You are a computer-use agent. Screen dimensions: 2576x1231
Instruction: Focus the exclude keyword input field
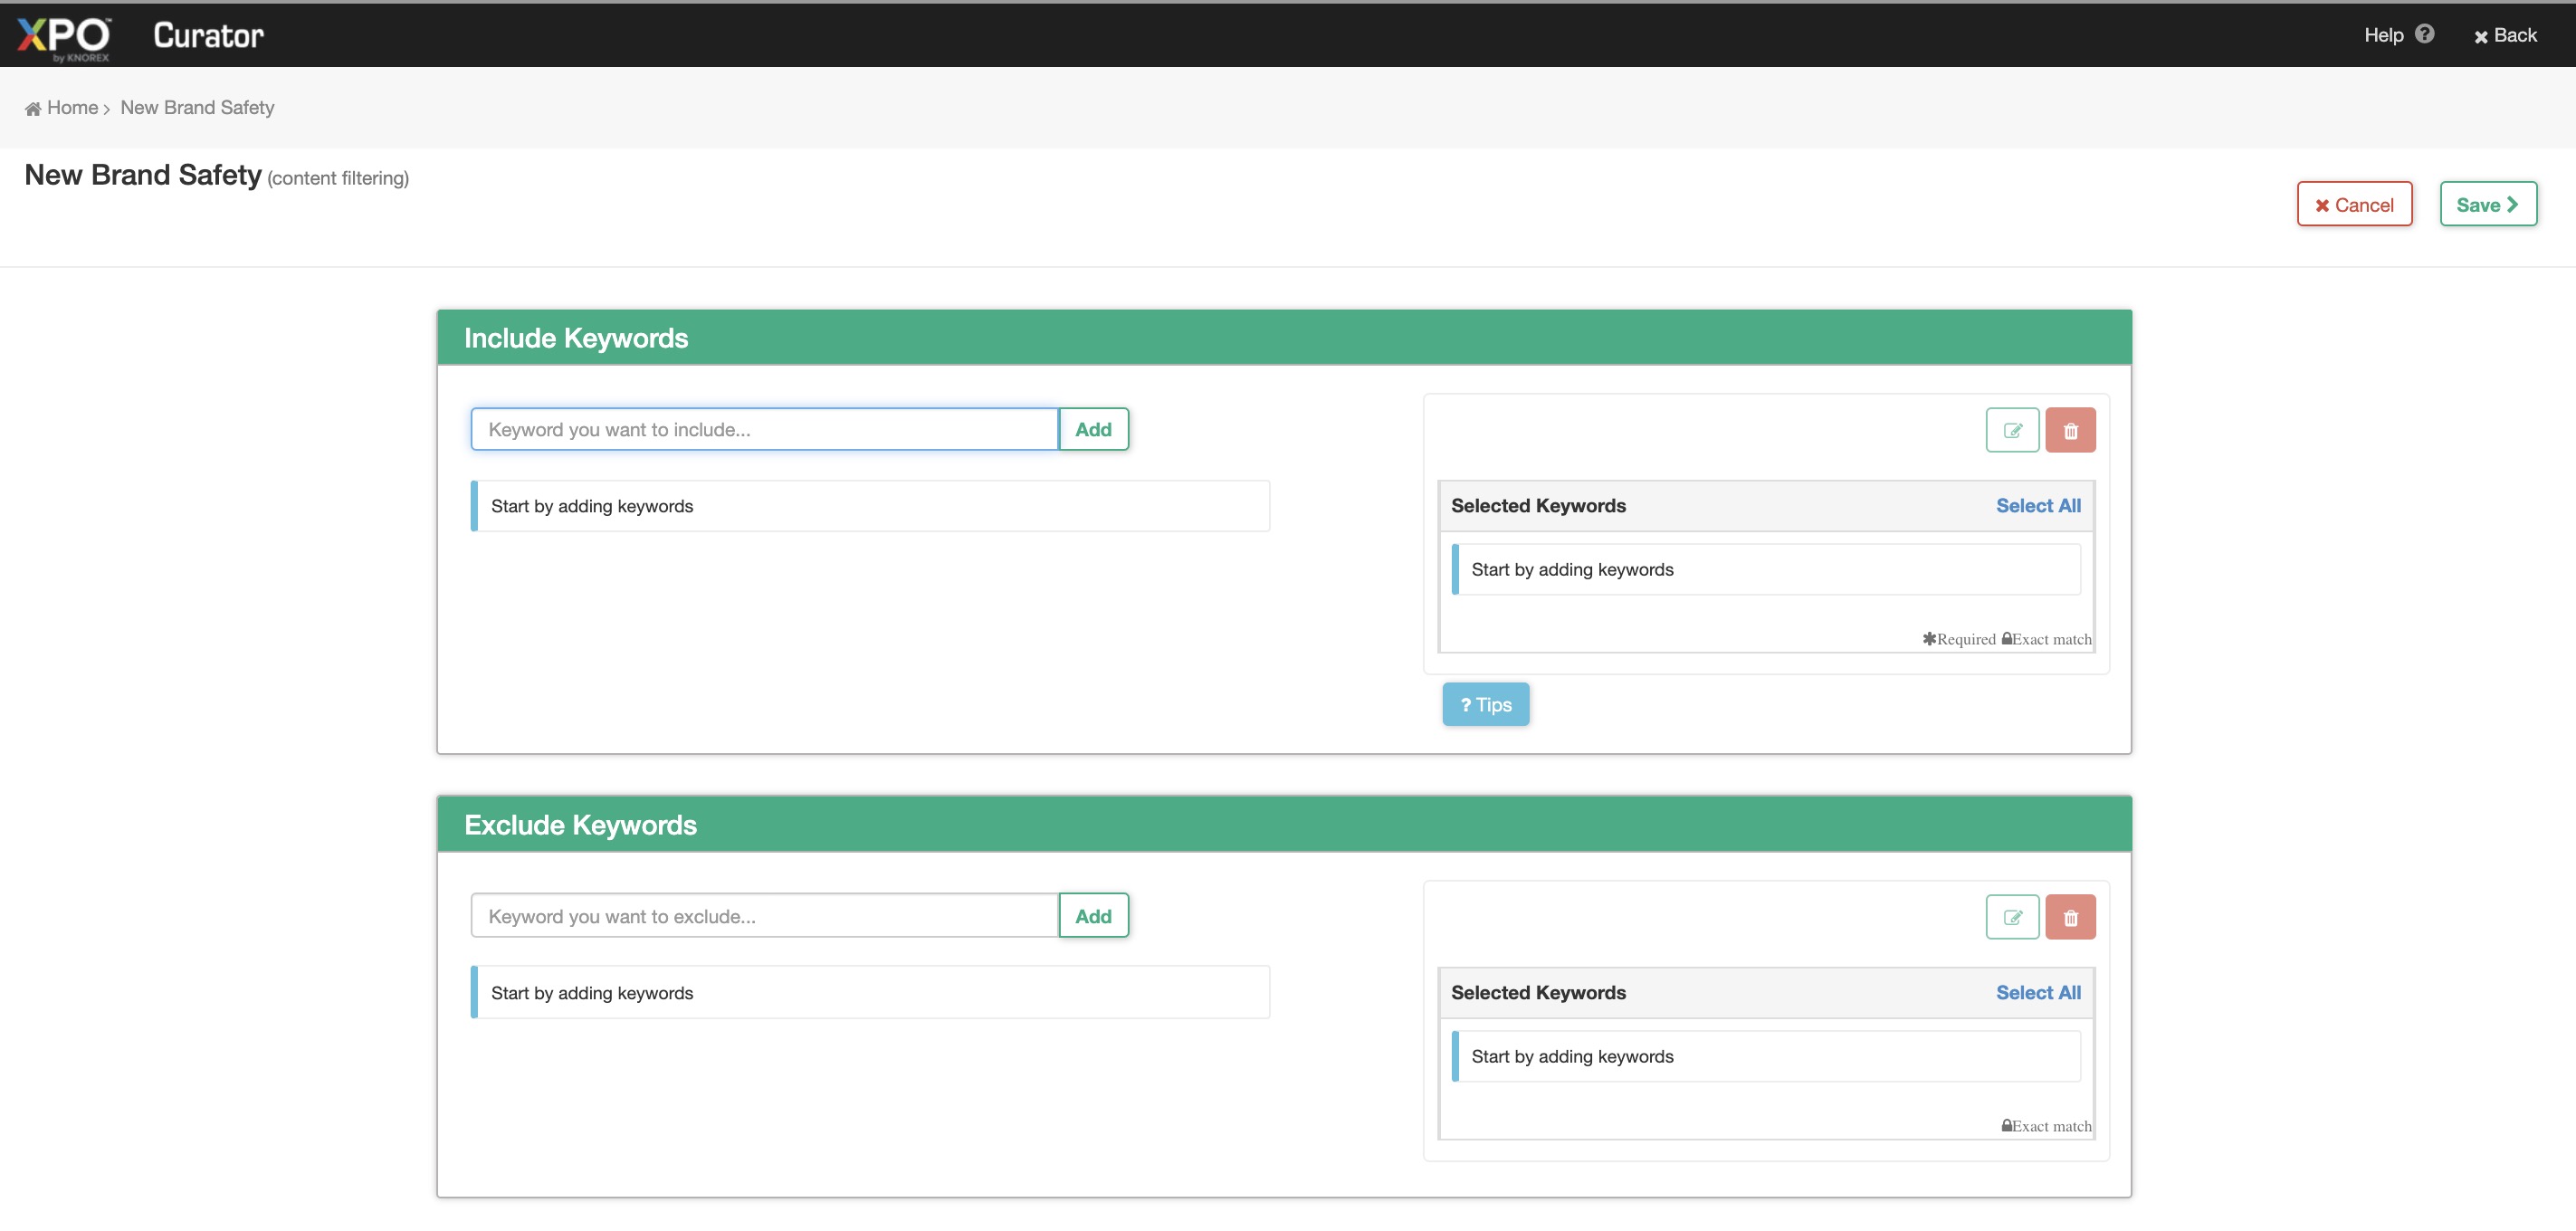[x=764, y=916]
